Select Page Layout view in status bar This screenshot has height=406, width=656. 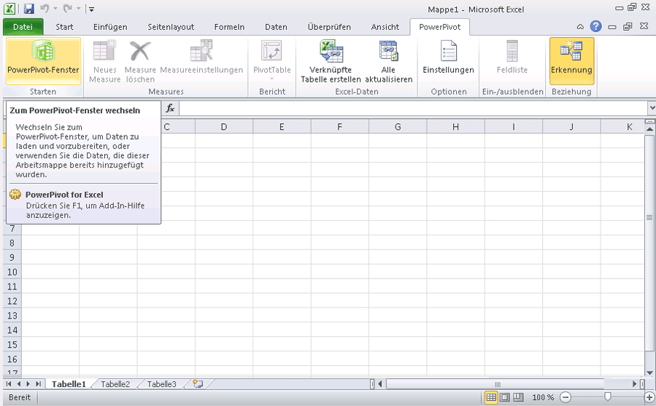pos(505,397)
